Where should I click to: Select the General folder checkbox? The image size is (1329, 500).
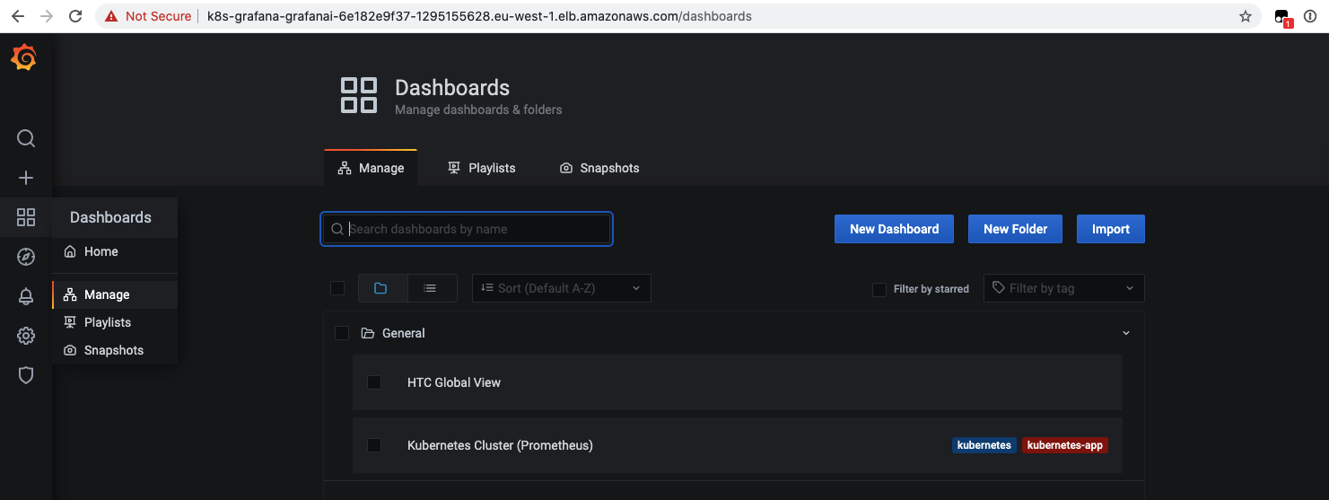pyautogui.click(x=342, y=333)
